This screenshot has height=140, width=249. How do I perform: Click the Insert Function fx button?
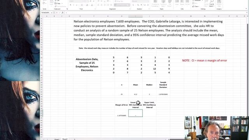click(63, 13)
